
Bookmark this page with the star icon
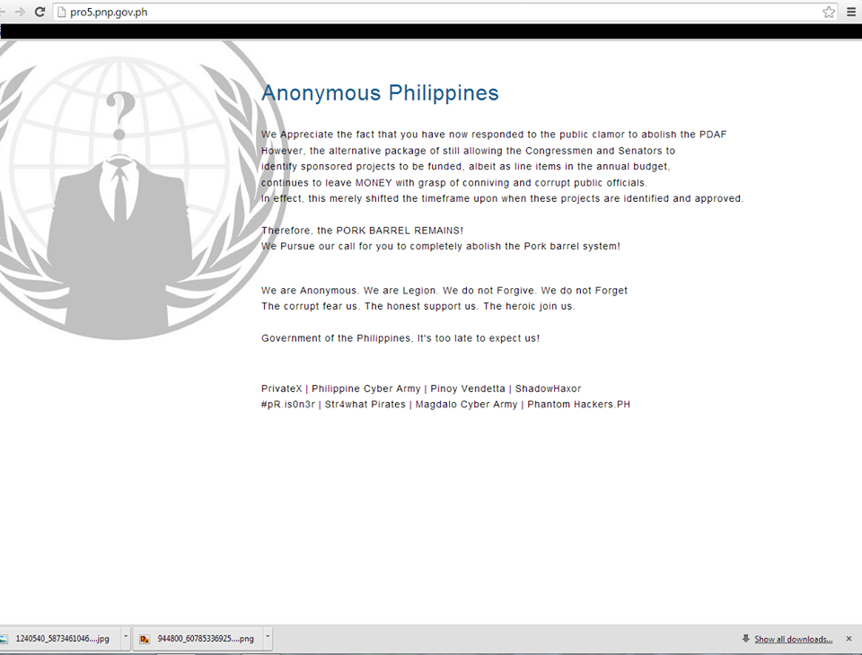[829, 12]
